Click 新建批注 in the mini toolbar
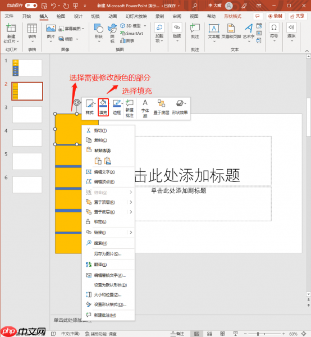 point(130,108)
